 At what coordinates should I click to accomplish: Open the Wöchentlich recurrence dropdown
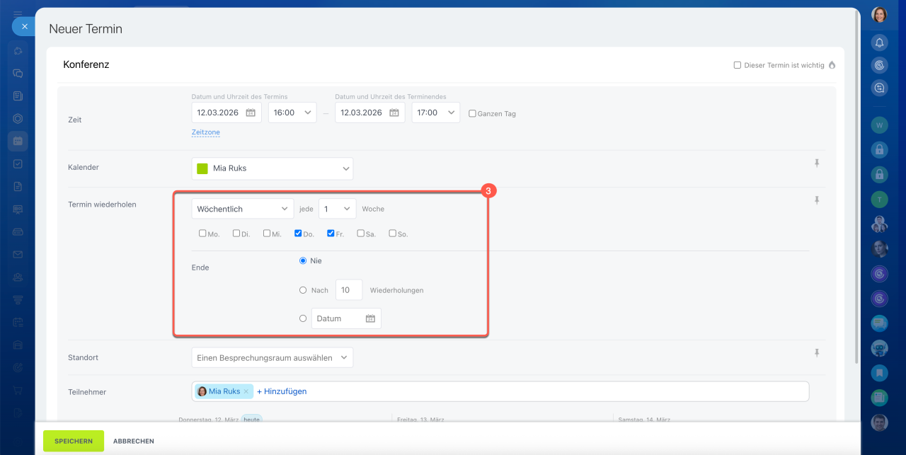click(x=242, y=209)
